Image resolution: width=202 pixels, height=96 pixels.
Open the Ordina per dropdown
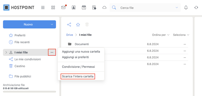pyautogui.click(x=161, y=35)
